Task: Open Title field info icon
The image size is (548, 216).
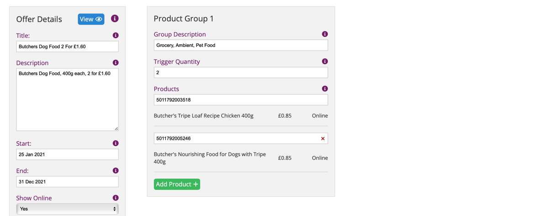Action: coord(116,36)
